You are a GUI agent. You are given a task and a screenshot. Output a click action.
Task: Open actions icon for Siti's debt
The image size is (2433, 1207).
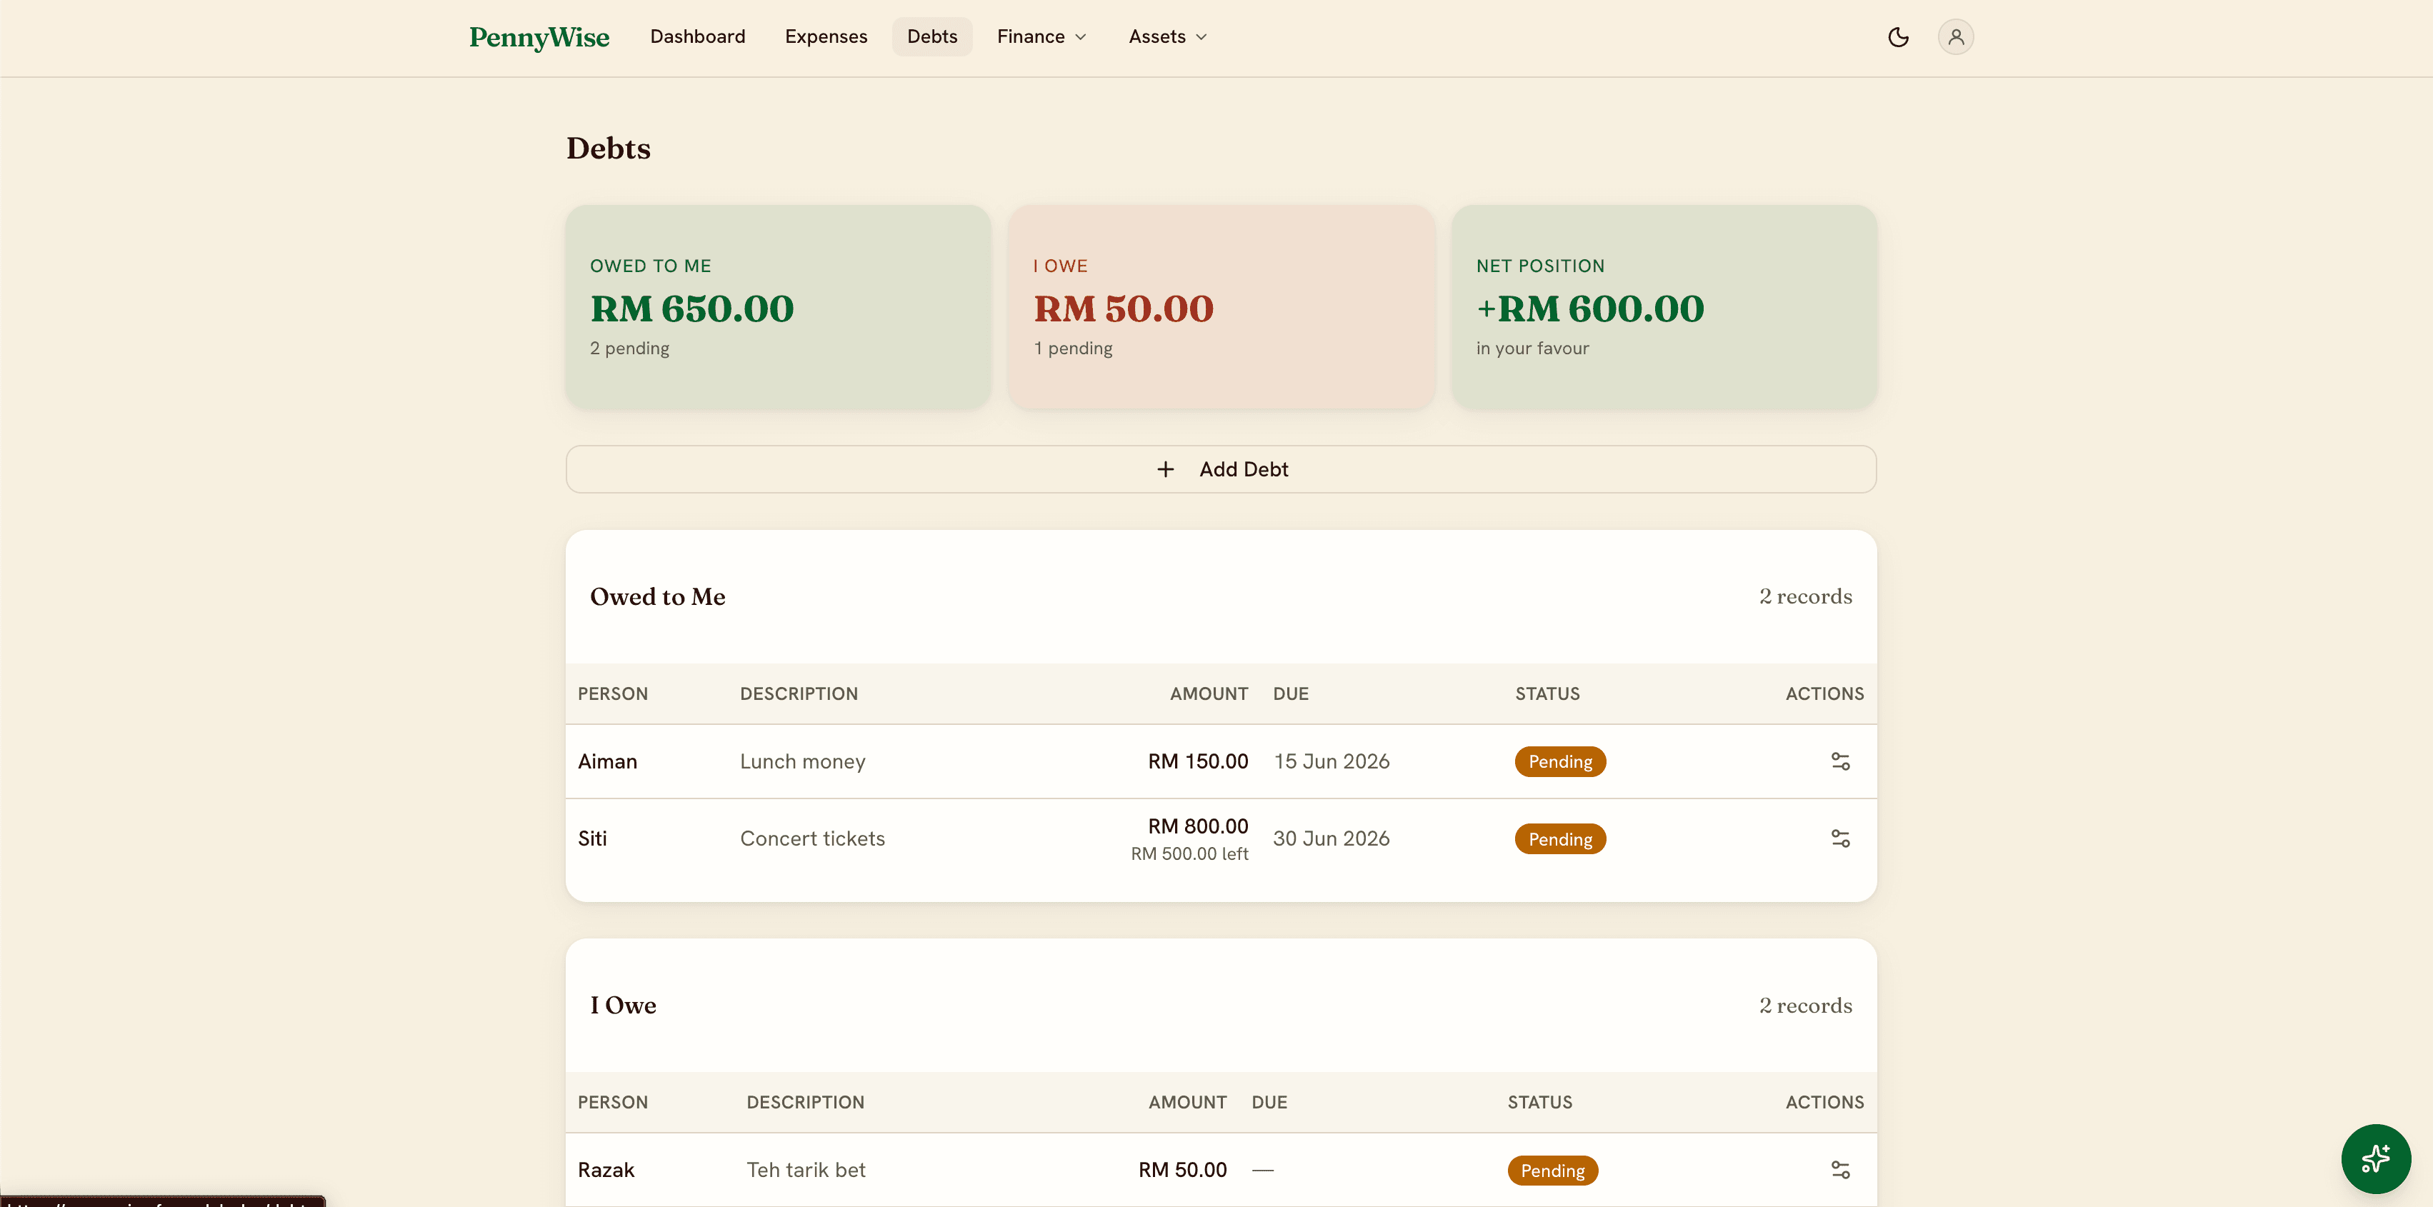1840,838
